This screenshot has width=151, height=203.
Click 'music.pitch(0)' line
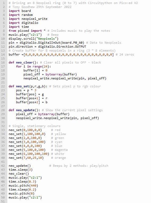(x=22, y=193)
